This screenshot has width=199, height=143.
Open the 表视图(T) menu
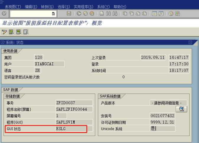click(13, 7)
